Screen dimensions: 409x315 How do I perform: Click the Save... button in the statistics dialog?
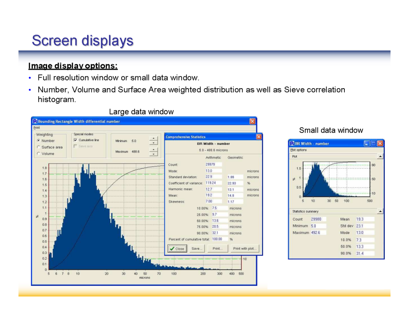[x=197, y=249]
